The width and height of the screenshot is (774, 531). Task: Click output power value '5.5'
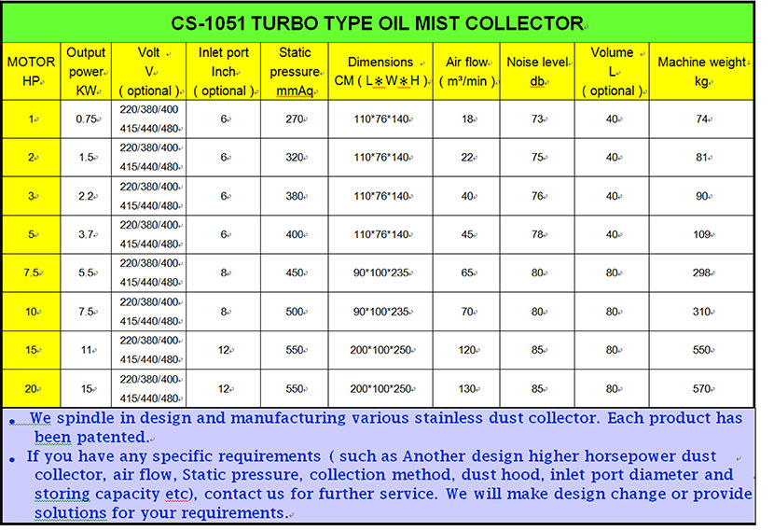pos(87,272)
